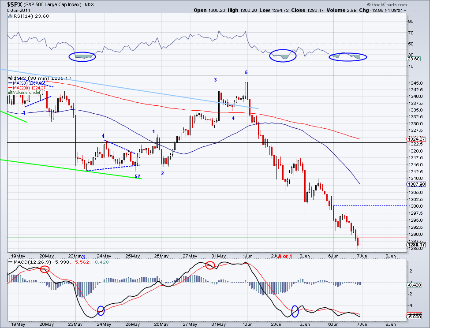452x328 pixels.
Task: Click '19May' on the MACD panel date axis
Action: (18, 324)
